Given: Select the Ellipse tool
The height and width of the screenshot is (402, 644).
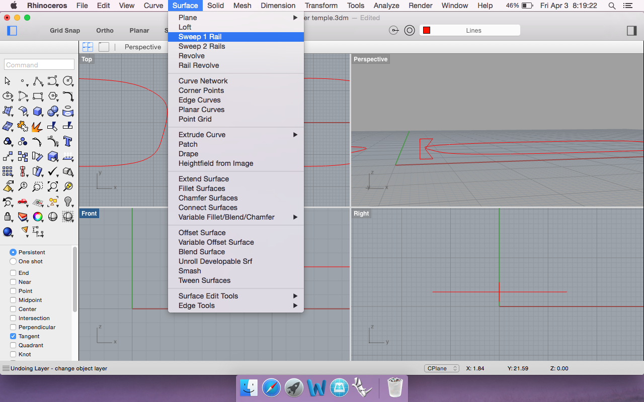Looking at the screenshot, I should [x=8, y=96].
